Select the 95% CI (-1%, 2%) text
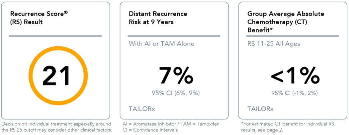This screenshot has height=135, width=349. [x=294, y=93]
